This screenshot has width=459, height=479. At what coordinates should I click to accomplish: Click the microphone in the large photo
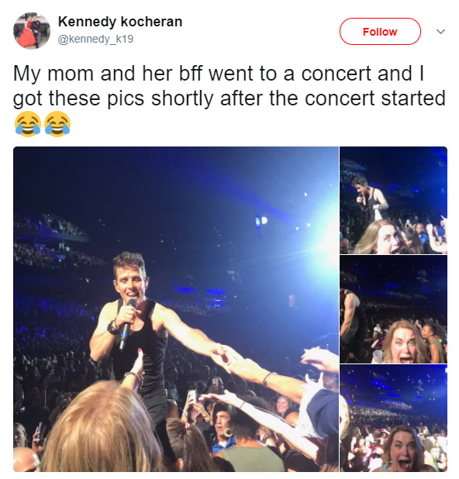(x=128, y=323)
